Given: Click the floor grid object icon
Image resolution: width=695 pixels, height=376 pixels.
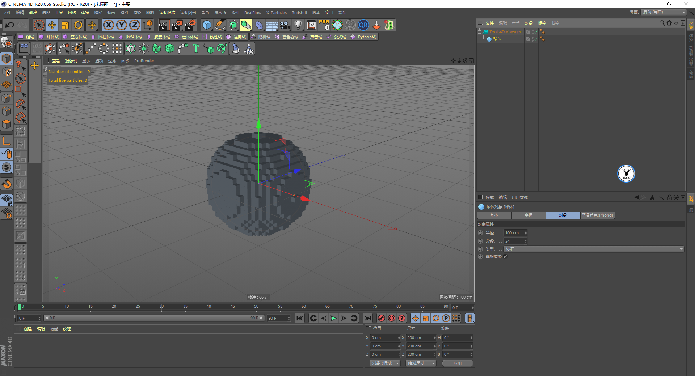Looking at the screenshot, I should pyautogui.click(x=272, y=25).
